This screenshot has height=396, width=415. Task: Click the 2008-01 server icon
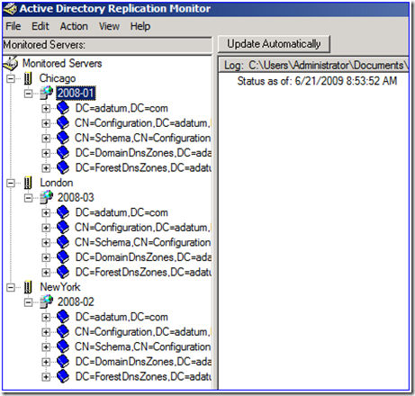47,93
